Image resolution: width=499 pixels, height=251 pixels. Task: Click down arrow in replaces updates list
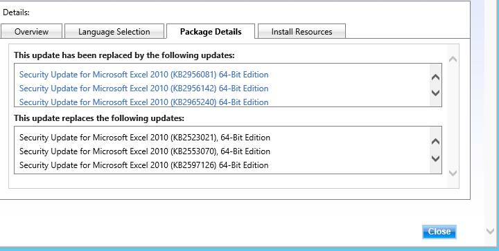(435, 158)
